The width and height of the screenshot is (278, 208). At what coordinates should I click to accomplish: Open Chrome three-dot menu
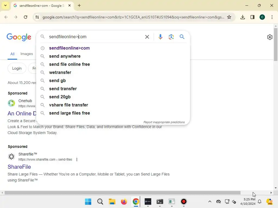(x=272, y=17)
